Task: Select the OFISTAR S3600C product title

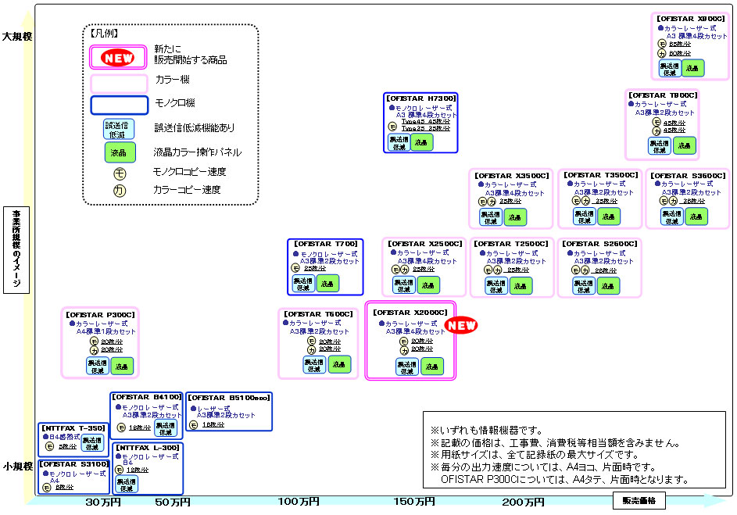Action: pyautogui.click(x=688, y=175)
